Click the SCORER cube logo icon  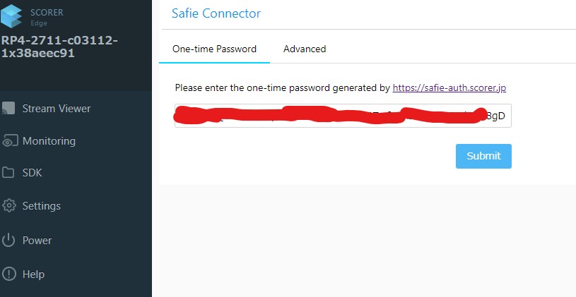pyautogui.click(x=13, y=17)
